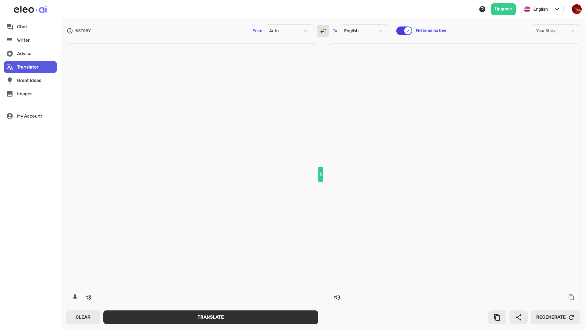Image resolution: width=585 pixels, height=329 pixels.
Task: Copy translation icon inside output panel
Action: [571, 297]
